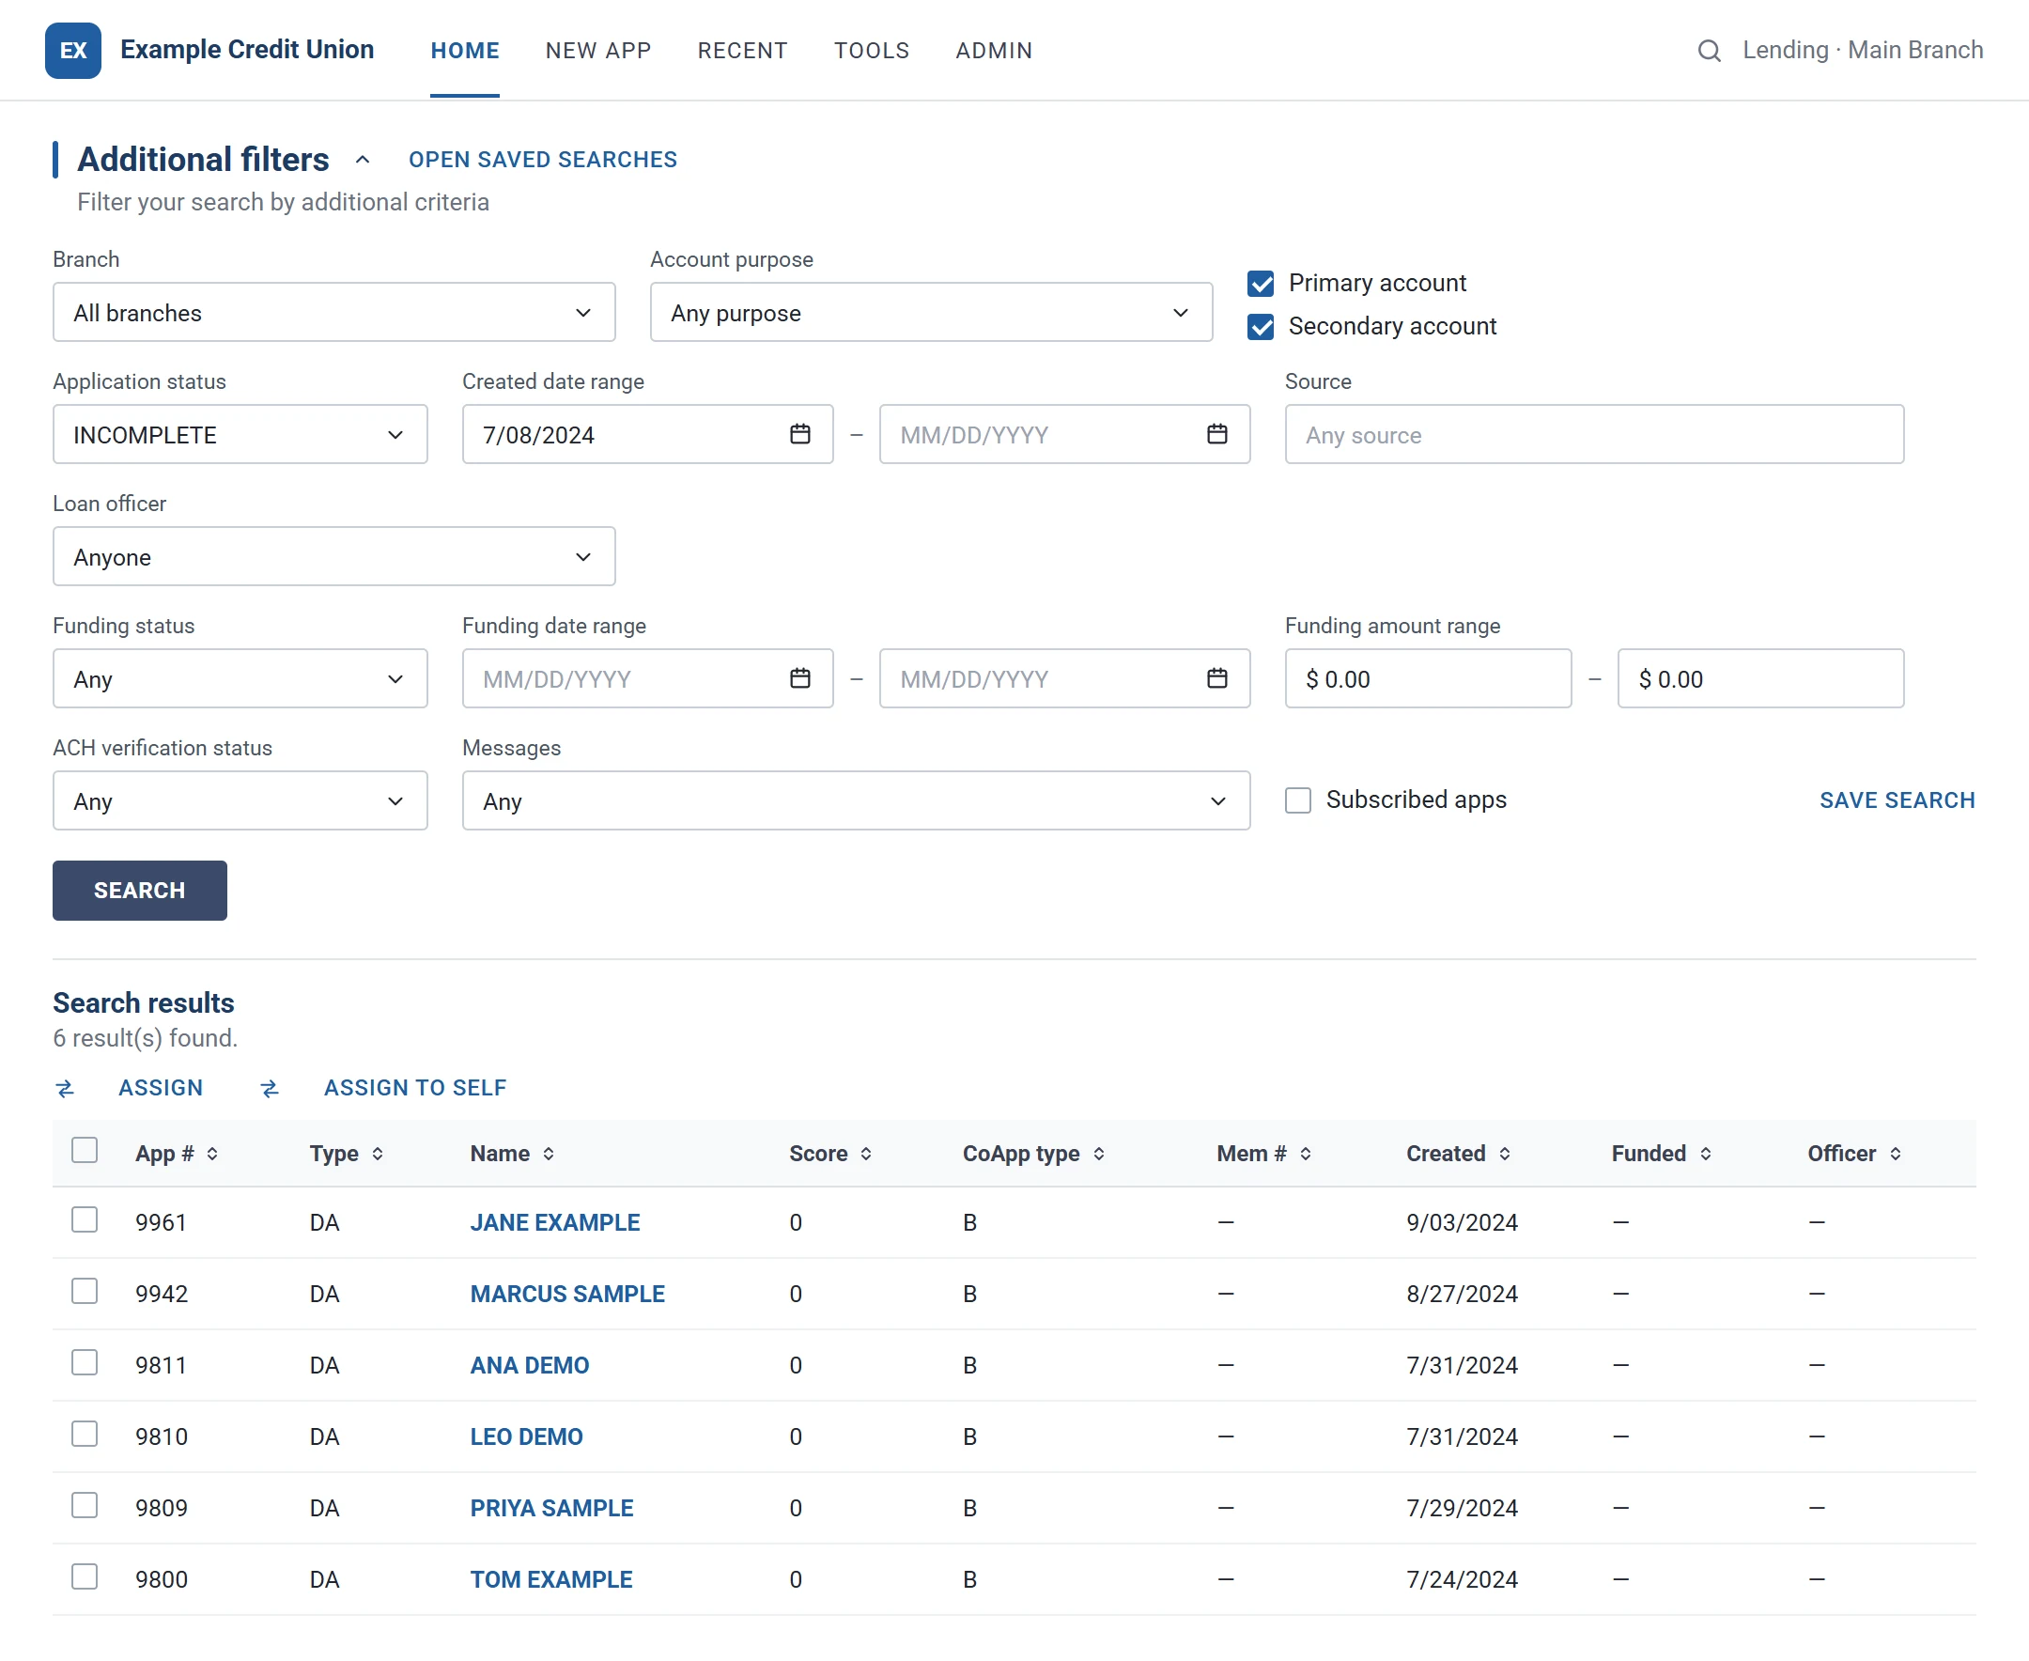The height and width of the screenshot is (1661, 2029).
Task: Uncheck Primary account checkbox
Action: pos(1261,283)
